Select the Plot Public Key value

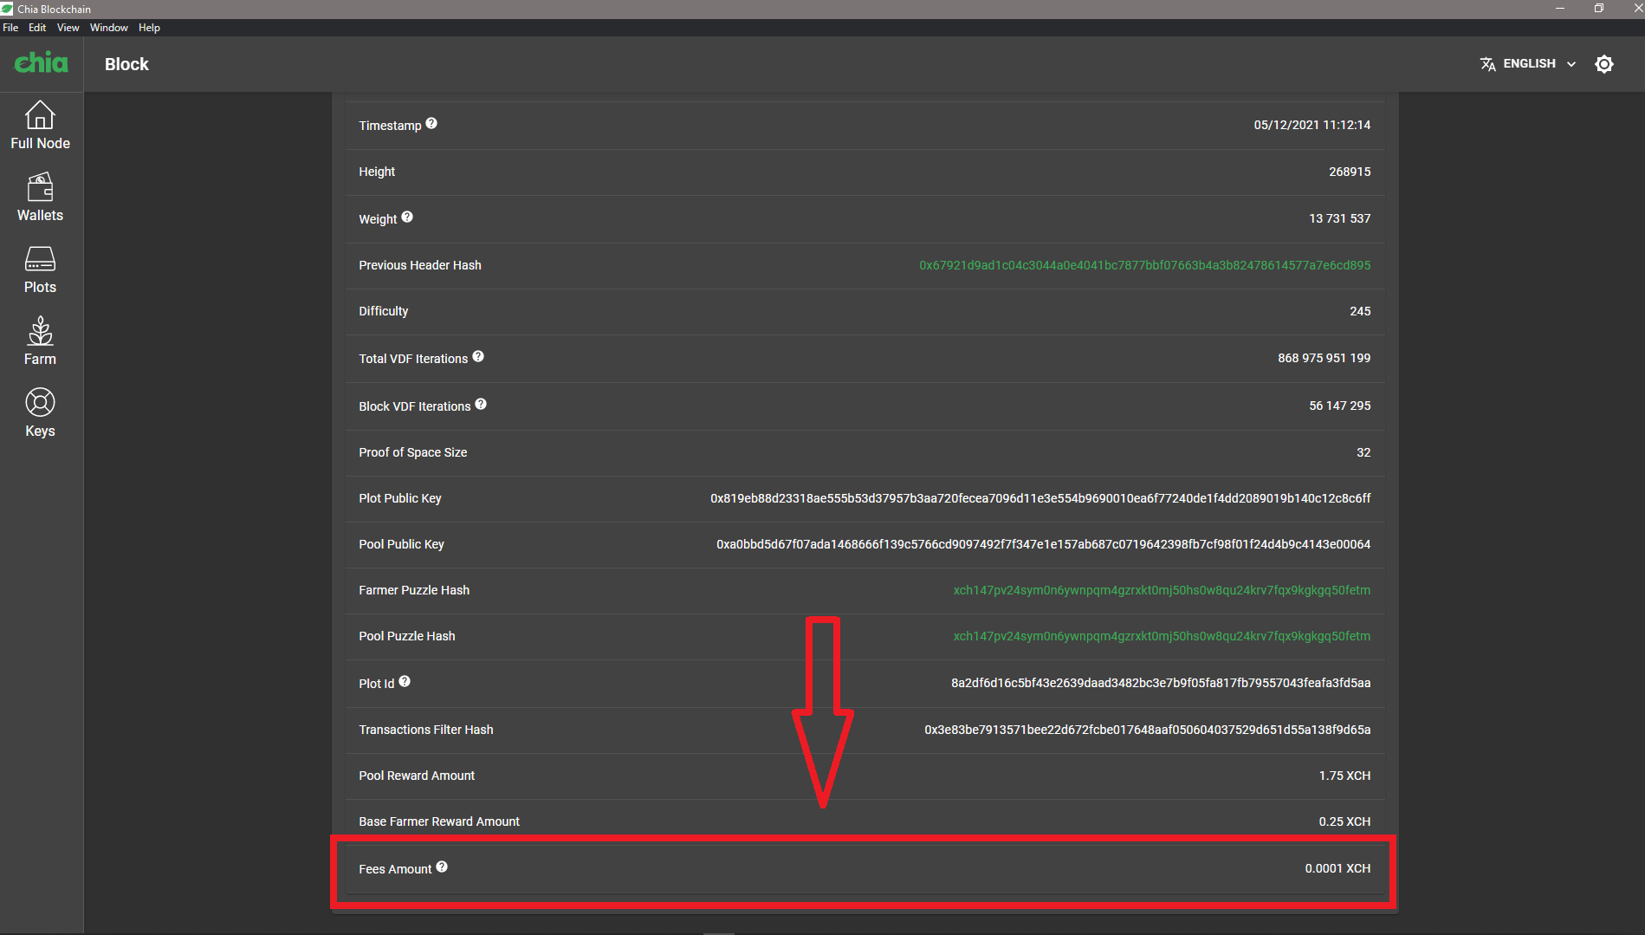pyautogui.click(x=1040, y=498)
